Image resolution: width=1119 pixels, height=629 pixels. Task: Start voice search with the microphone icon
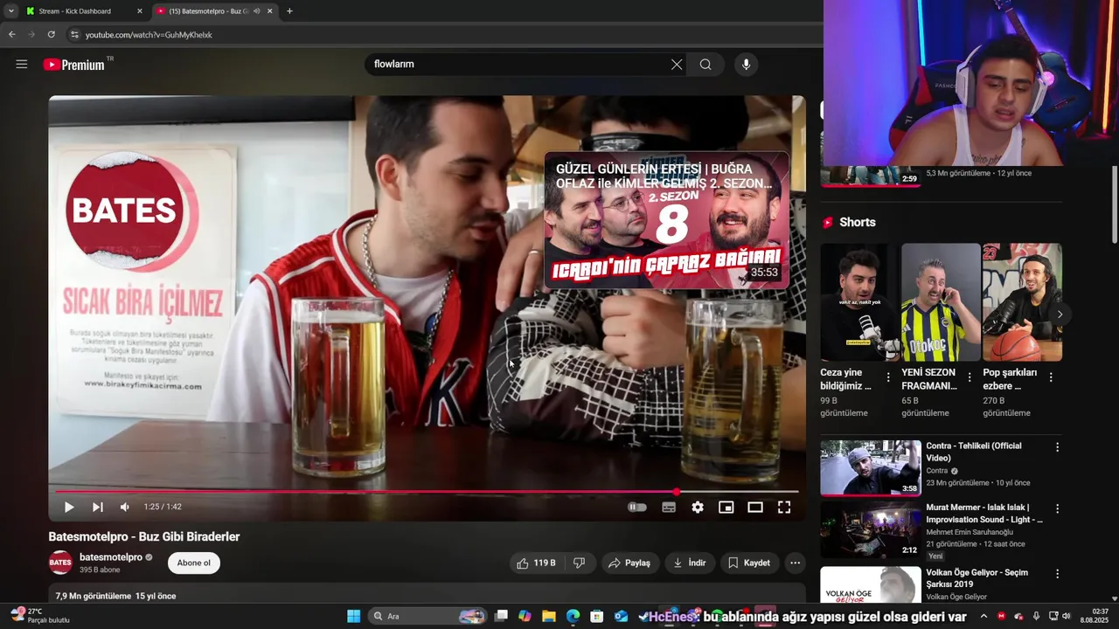point(746,64)
